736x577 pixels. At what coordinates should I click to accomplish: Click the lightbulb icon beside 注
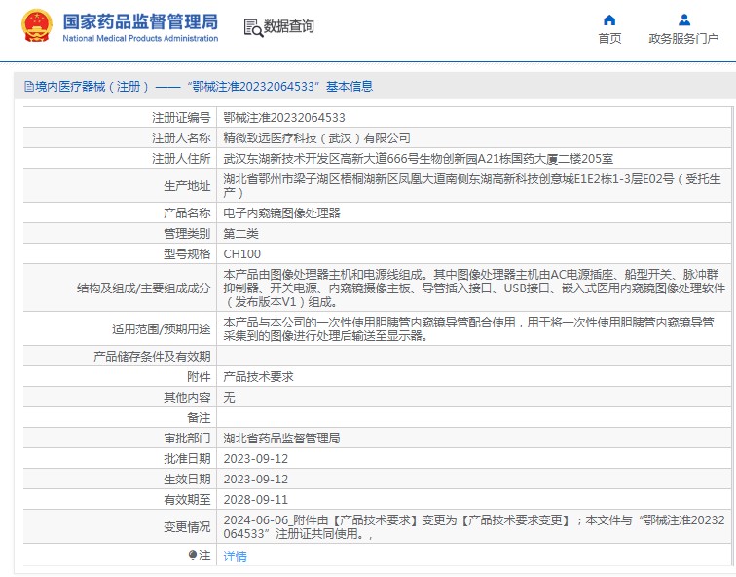[x=193, y=555]
